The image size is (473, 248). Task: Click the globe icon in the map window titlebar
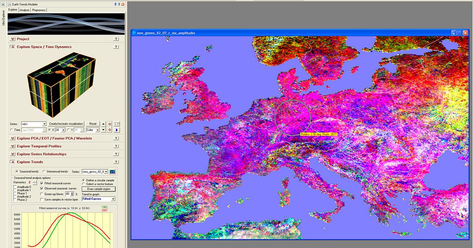(x=133, y=33)
